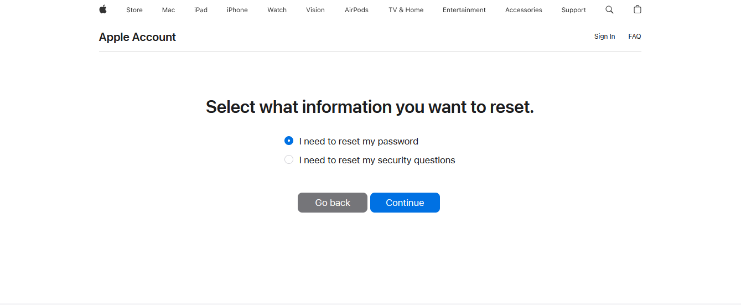Open the Entertainment menu item
The image size is (741, 305).
(464, 10)
